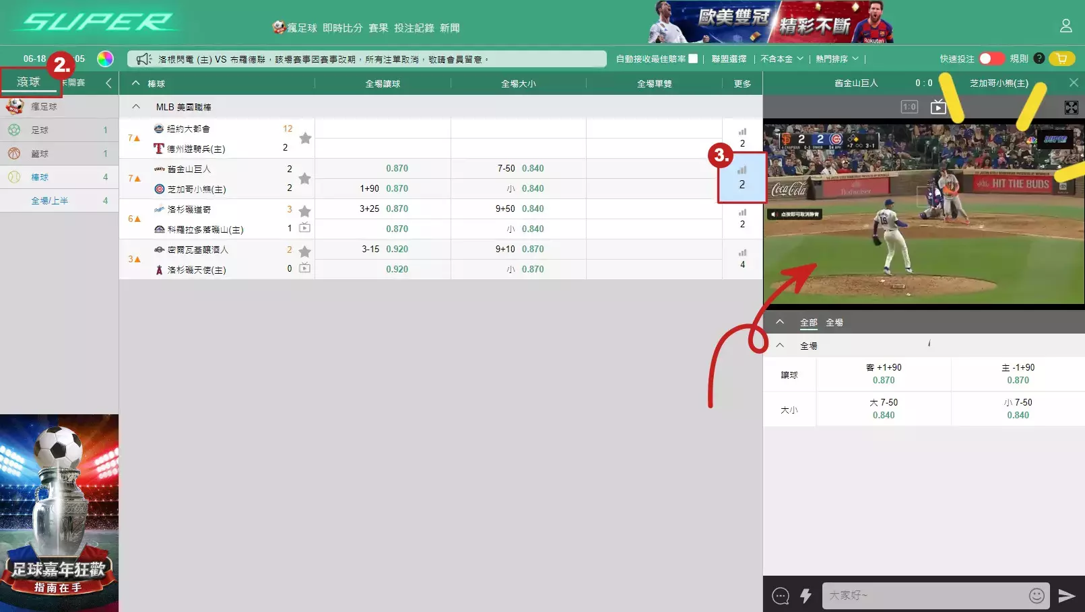Favorite the 紐約大都會 match star

point(305,139)
